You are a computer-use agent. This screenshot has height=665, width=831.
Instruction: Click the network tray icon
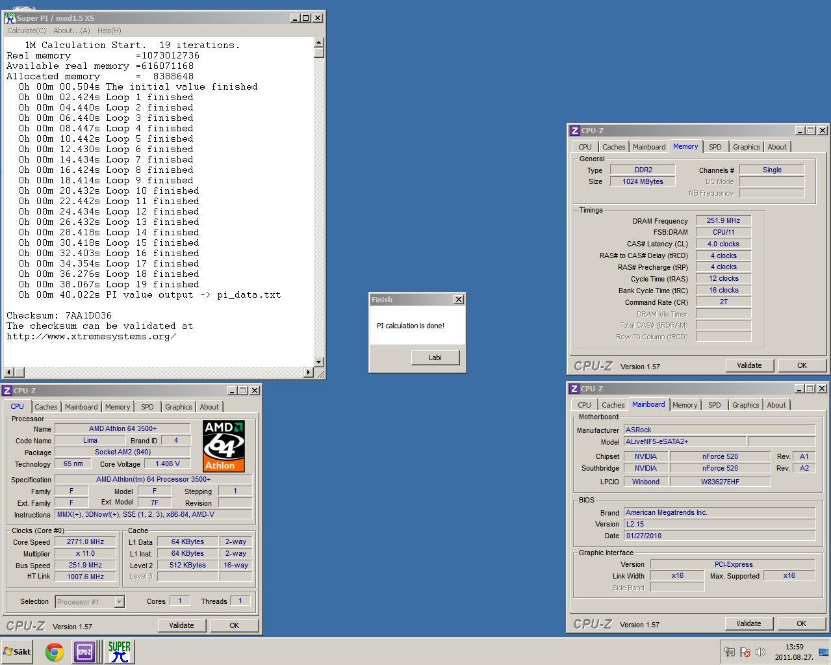pyautogui.click(x=730, y=651)
